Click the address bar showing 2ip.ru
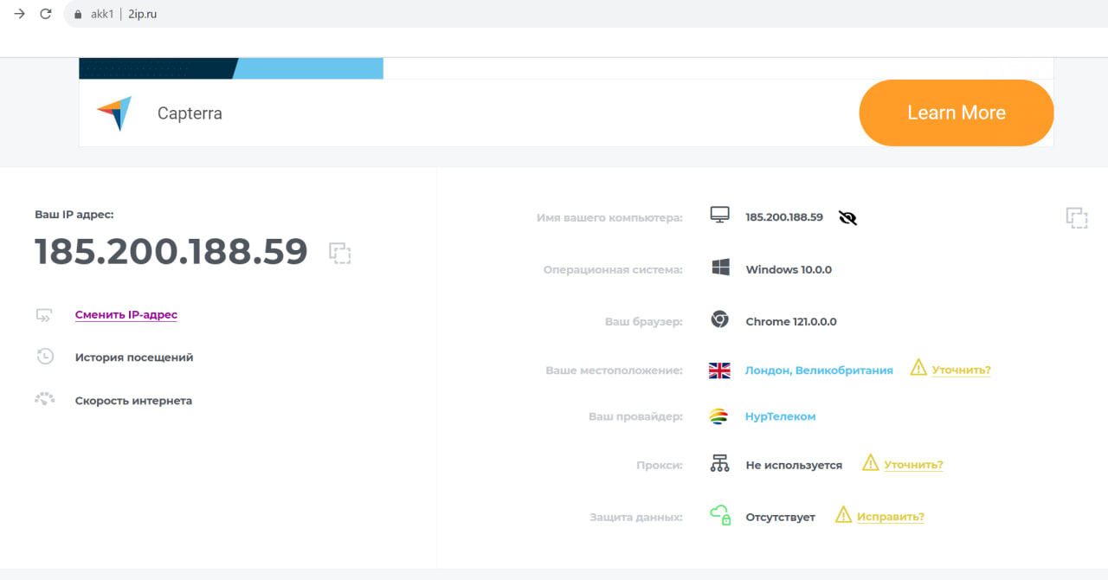 585,14
